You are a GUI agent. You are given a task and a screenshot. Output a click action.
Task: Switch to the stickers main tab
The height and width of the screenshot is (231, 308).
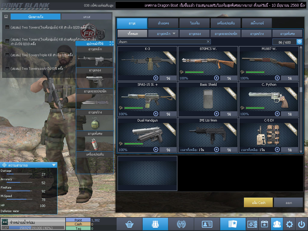click(257, 23)
